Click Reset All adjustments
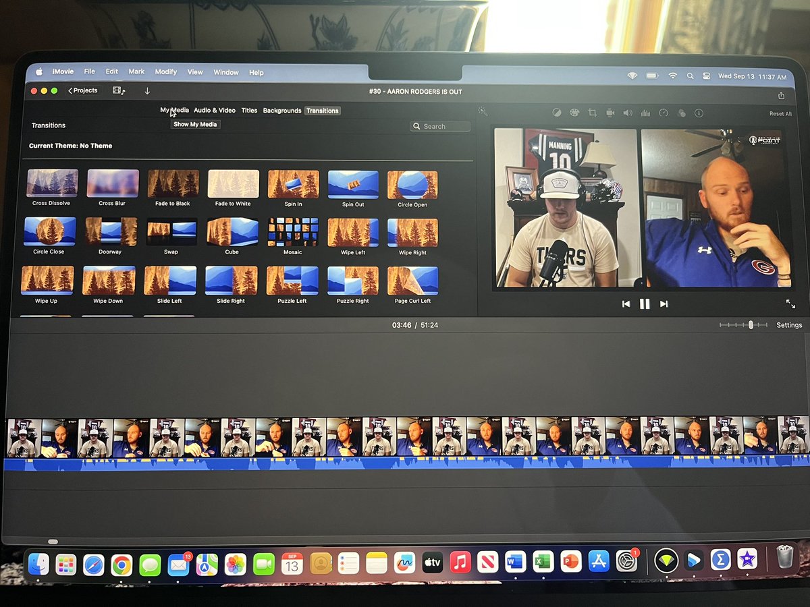 (x=780, y=114)
